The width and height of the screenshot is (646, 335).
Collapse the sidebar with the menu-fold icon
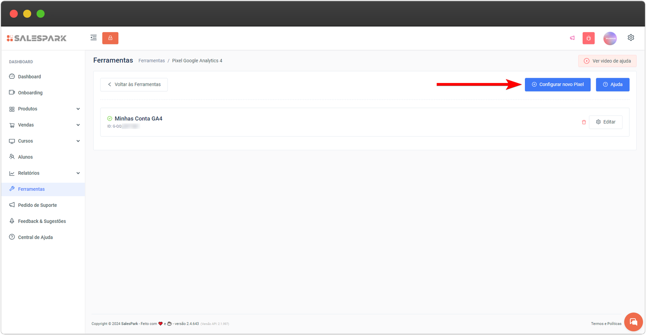pos(94,38)
